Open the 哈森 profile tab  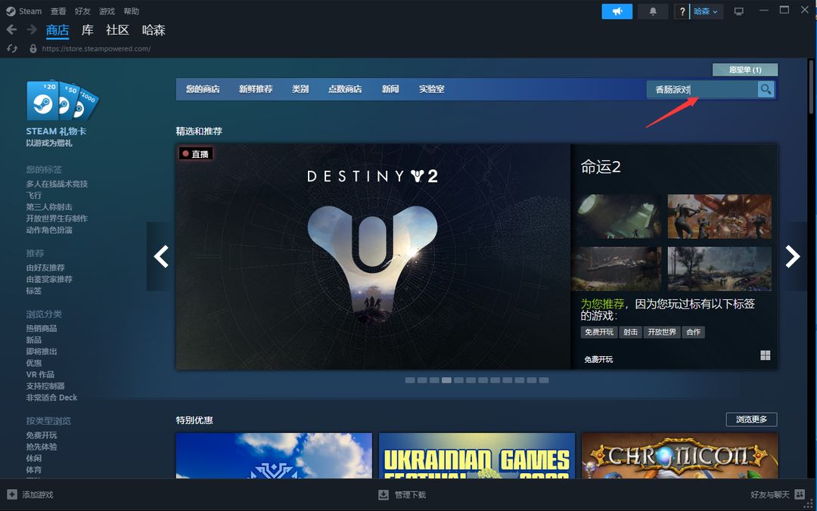pos(154,30)
